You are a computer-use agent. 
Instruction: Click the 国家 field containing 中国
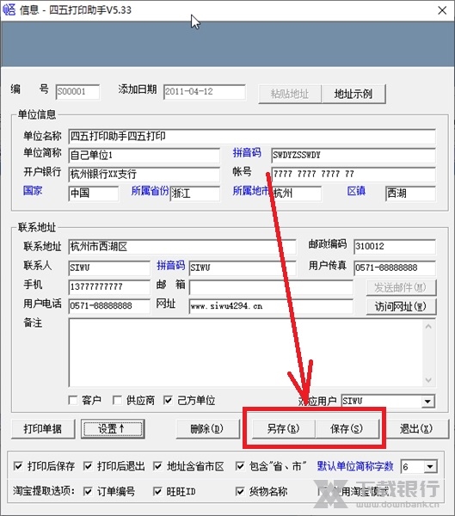pyautogui.click(x=94, y=193)
